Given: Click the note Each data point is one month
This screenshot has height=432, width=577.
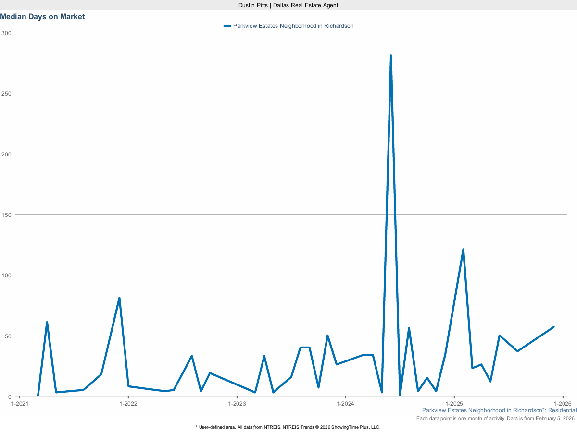Looking at the screenshot, I should pos(496,418).
